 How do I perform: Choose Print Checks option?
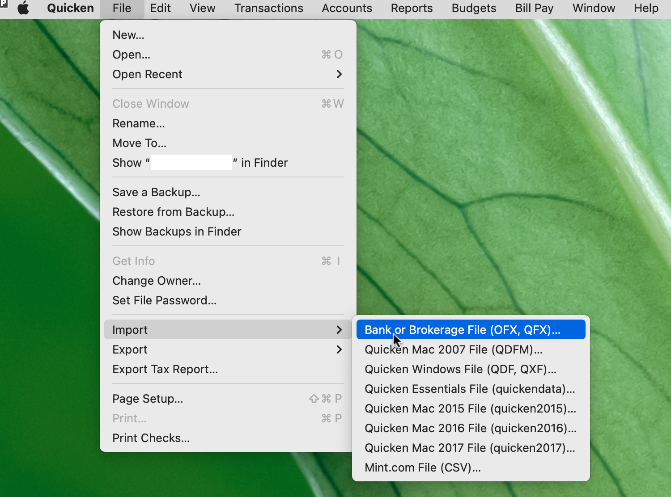(x=151, y=438)
